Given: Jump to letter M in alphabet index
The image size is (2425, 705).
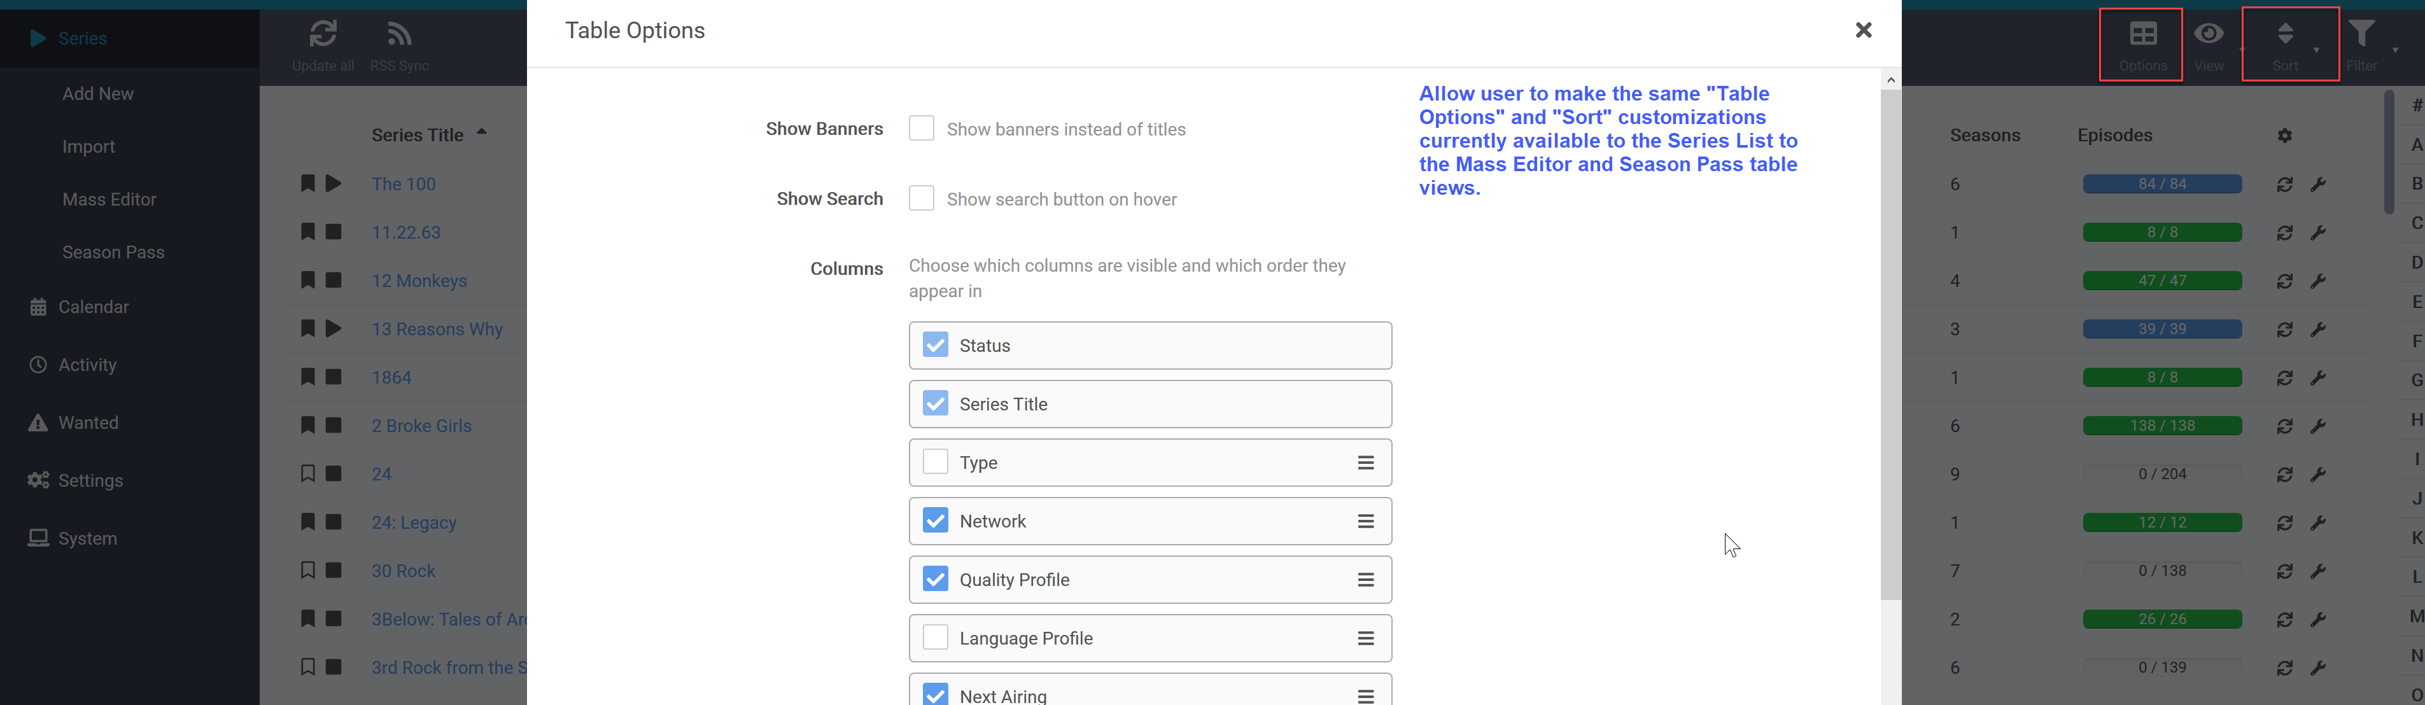Looking at the screenshot, I should 2415,617.
